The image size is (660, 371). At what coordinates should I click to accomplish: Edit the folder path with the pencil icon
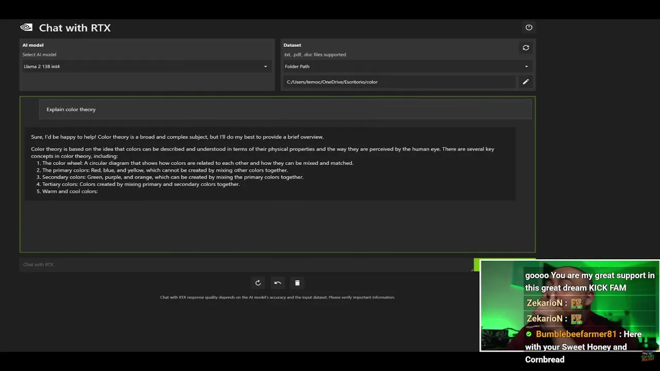coord(525,81)
